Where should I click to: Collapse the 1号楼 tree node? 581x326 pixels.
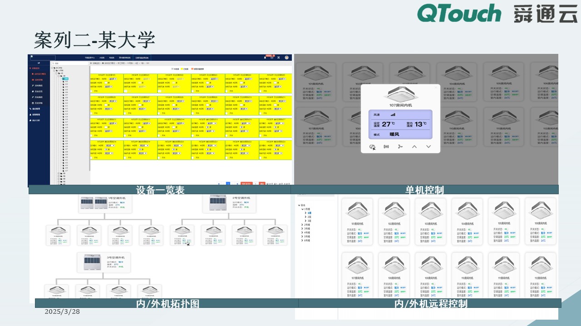click(x=303, y=209)
